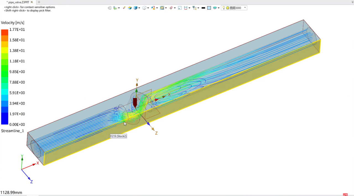Open the 图层0000 layer dropdown
354x196 pixels.
click(x=245, y=8)
